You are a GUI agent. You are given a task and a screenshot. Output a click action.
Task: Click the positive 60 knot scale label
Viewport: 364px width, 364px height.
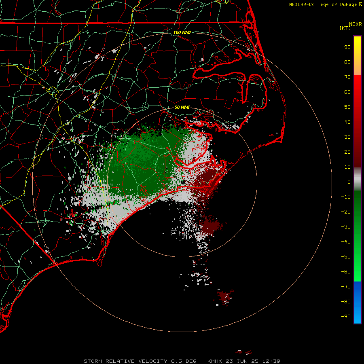coord(347,92)
